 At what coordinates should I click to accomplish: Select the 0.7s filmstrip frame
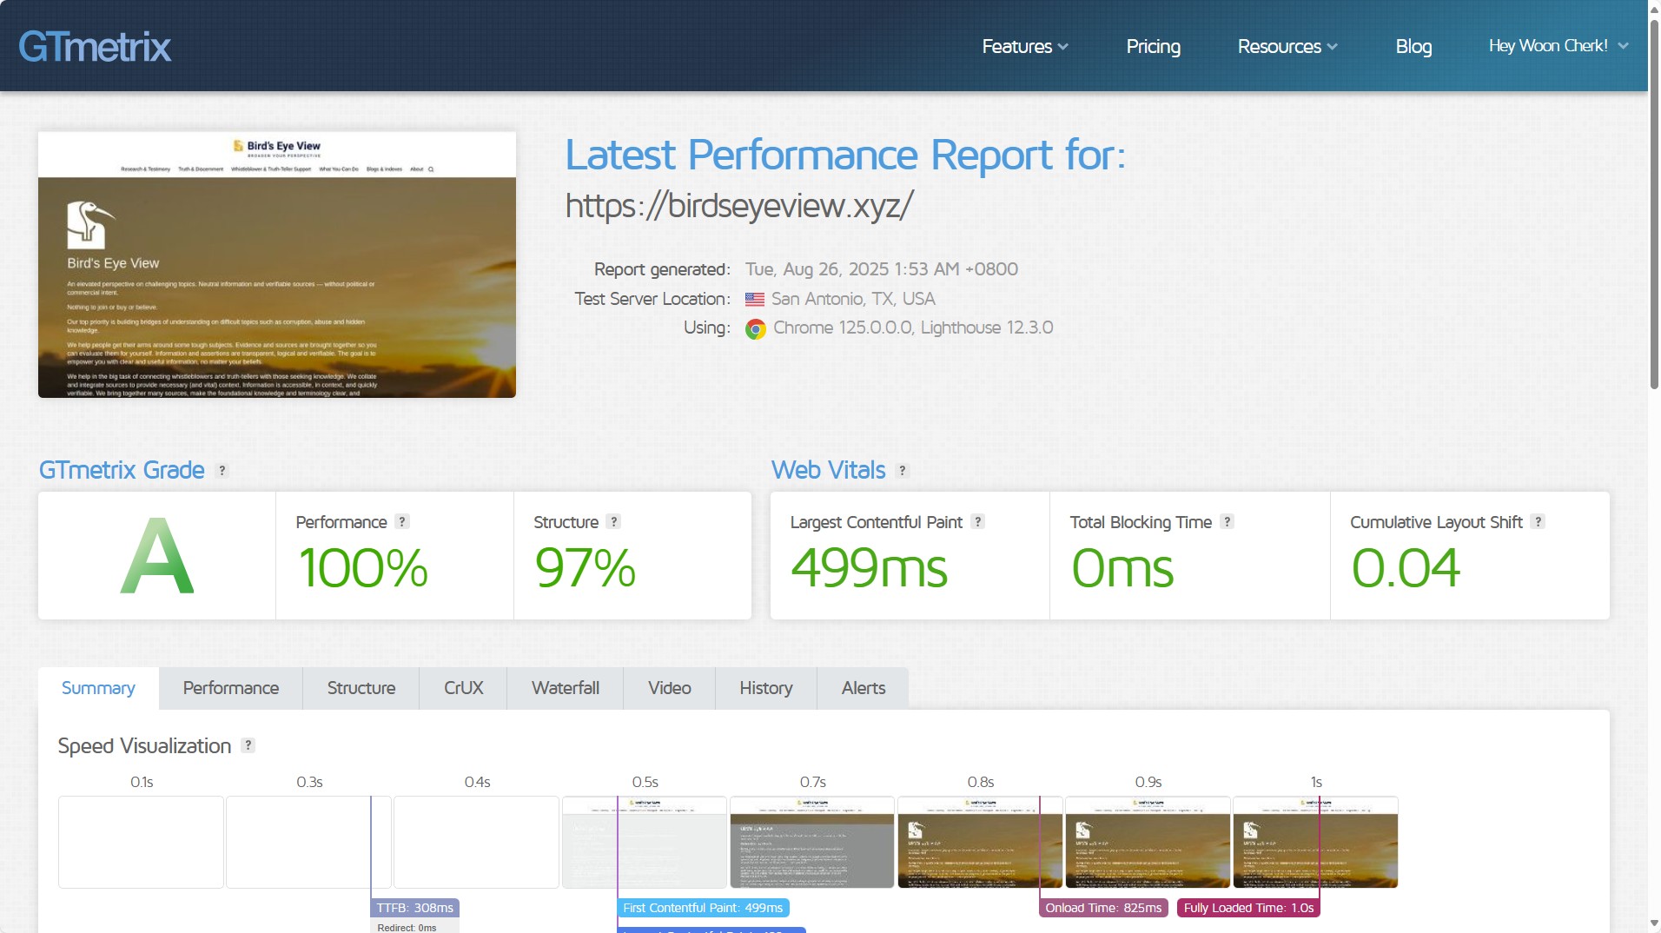[x=812, y=842]
